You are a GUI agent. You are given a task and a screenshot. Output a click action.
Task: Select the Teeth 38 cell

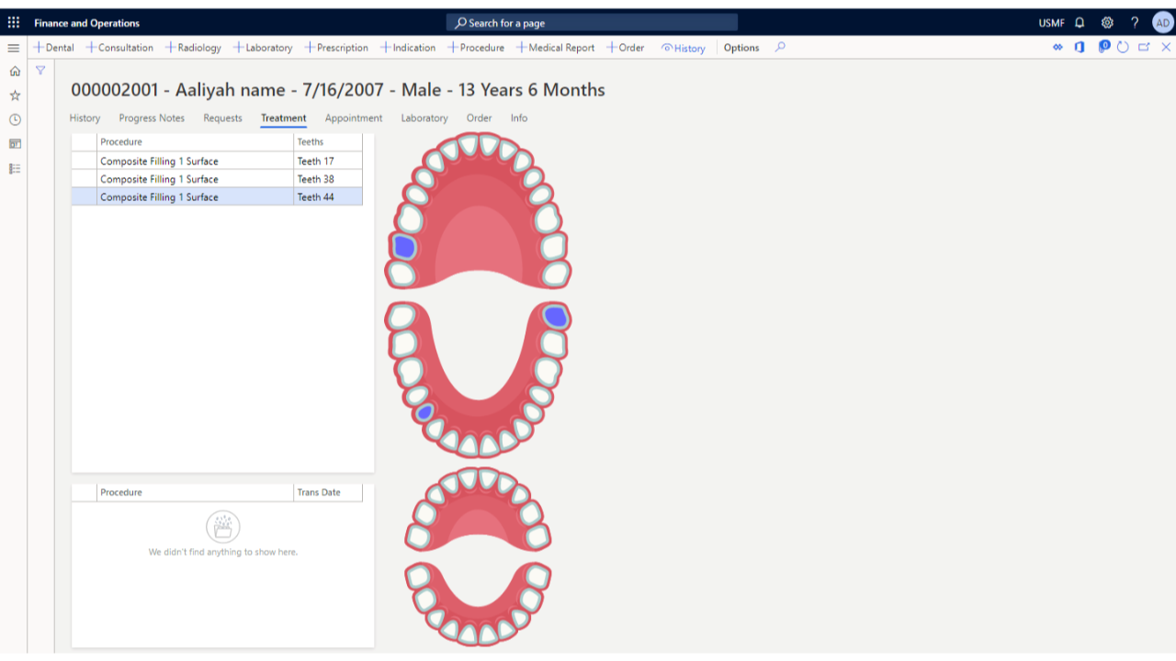pyautogui.click(x=327, y=179)
